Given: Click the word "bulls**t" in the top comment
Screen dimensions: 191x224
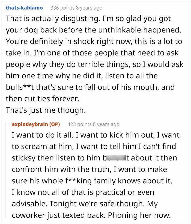Looking at the screenshot, I should (20, 87).
